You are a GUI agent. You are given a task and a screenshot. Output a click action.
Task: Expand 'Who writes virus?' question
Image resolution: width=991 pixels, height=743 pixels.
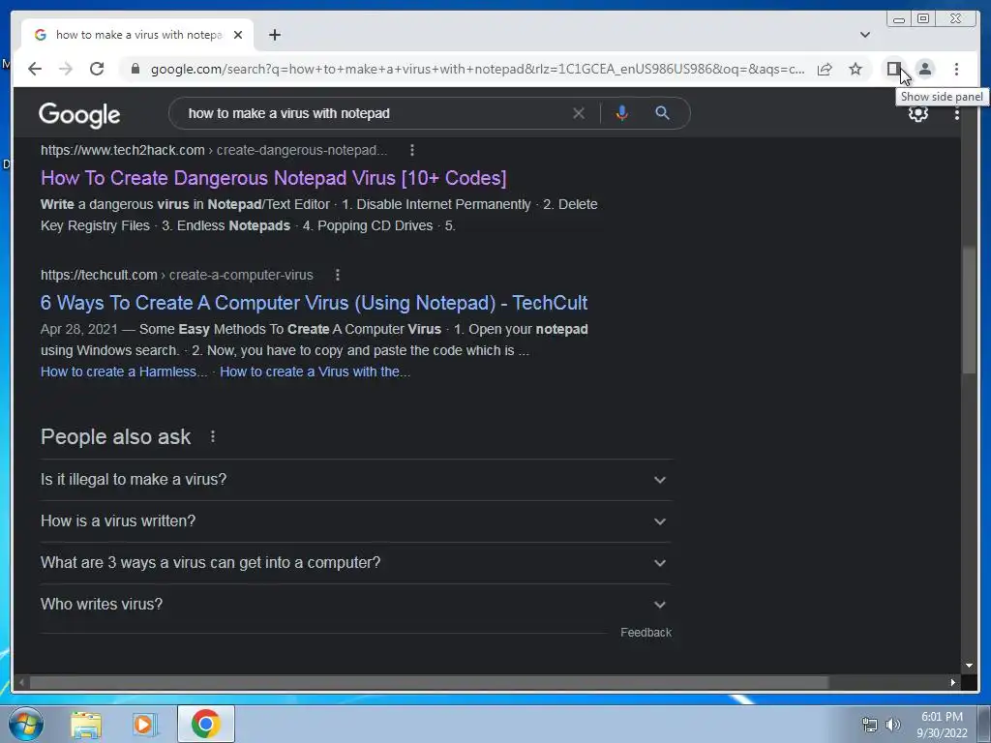[356, 605]
